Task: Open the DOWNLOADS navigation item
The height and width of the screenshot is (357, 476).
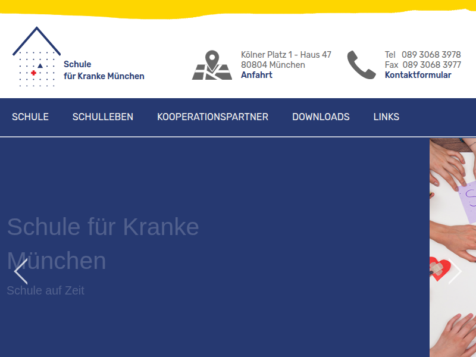Action: pos(321,117)
